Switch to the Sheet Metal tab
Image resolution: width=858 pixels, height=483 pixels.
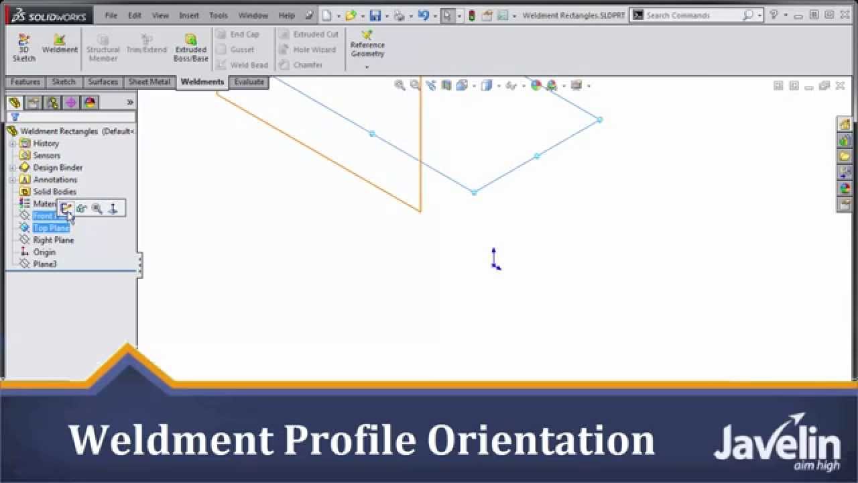click(x=149, y=82)
